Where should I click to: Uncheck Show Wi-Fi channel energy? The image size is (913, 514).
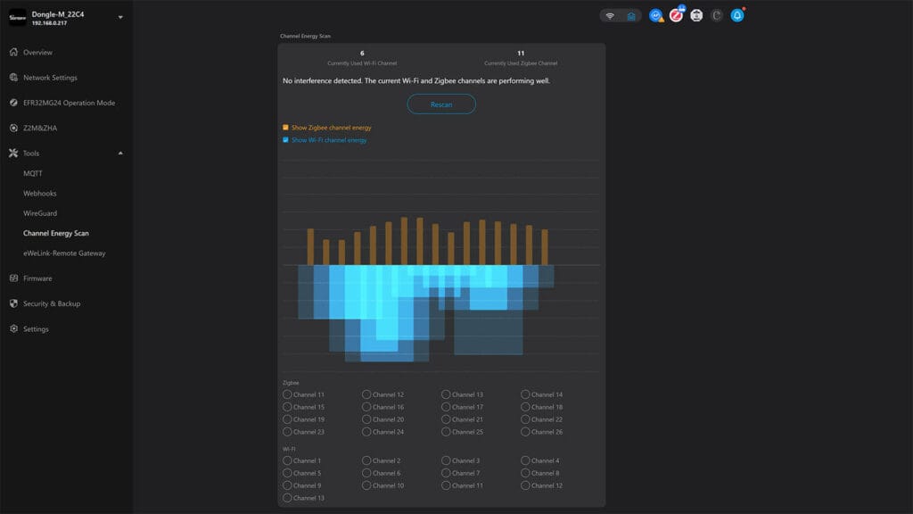pos(286,139)
